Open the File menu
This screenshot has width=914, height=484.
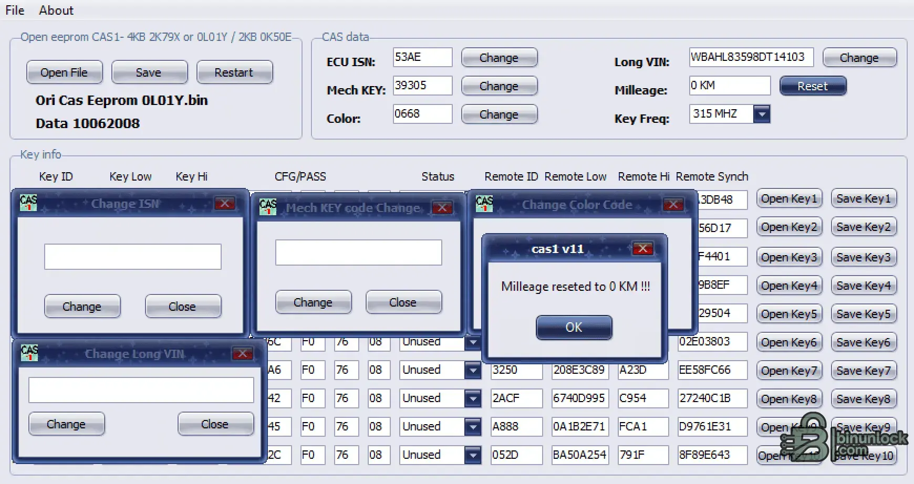coord(15,10)
